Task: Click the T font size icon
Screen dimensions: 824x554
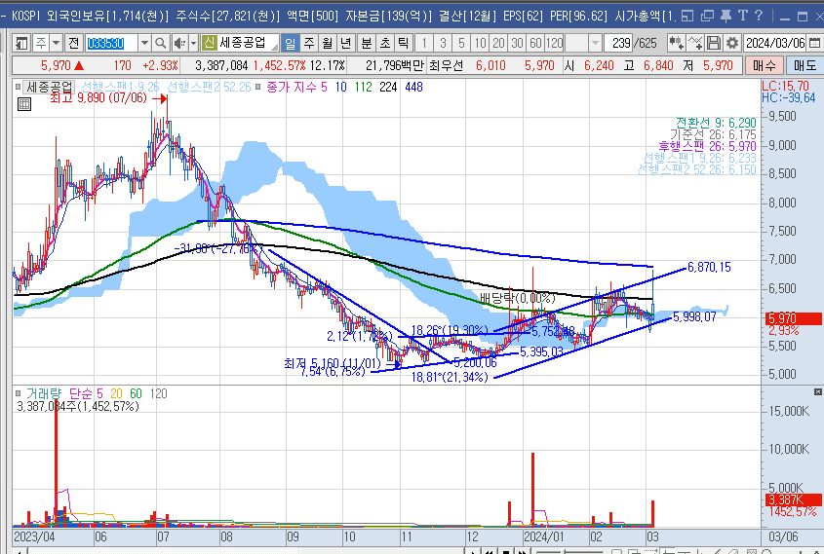Action: [x=742, y=16]
